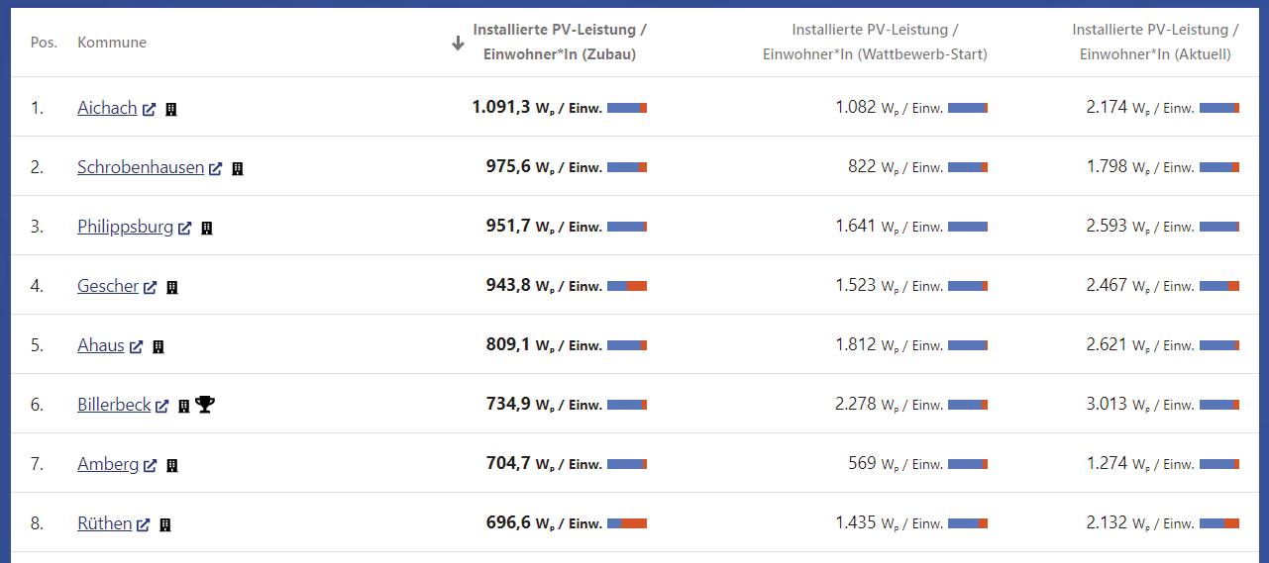Open the Gescher municipality link
Screen dimensions: 1269x563
[x=108, y=286]
